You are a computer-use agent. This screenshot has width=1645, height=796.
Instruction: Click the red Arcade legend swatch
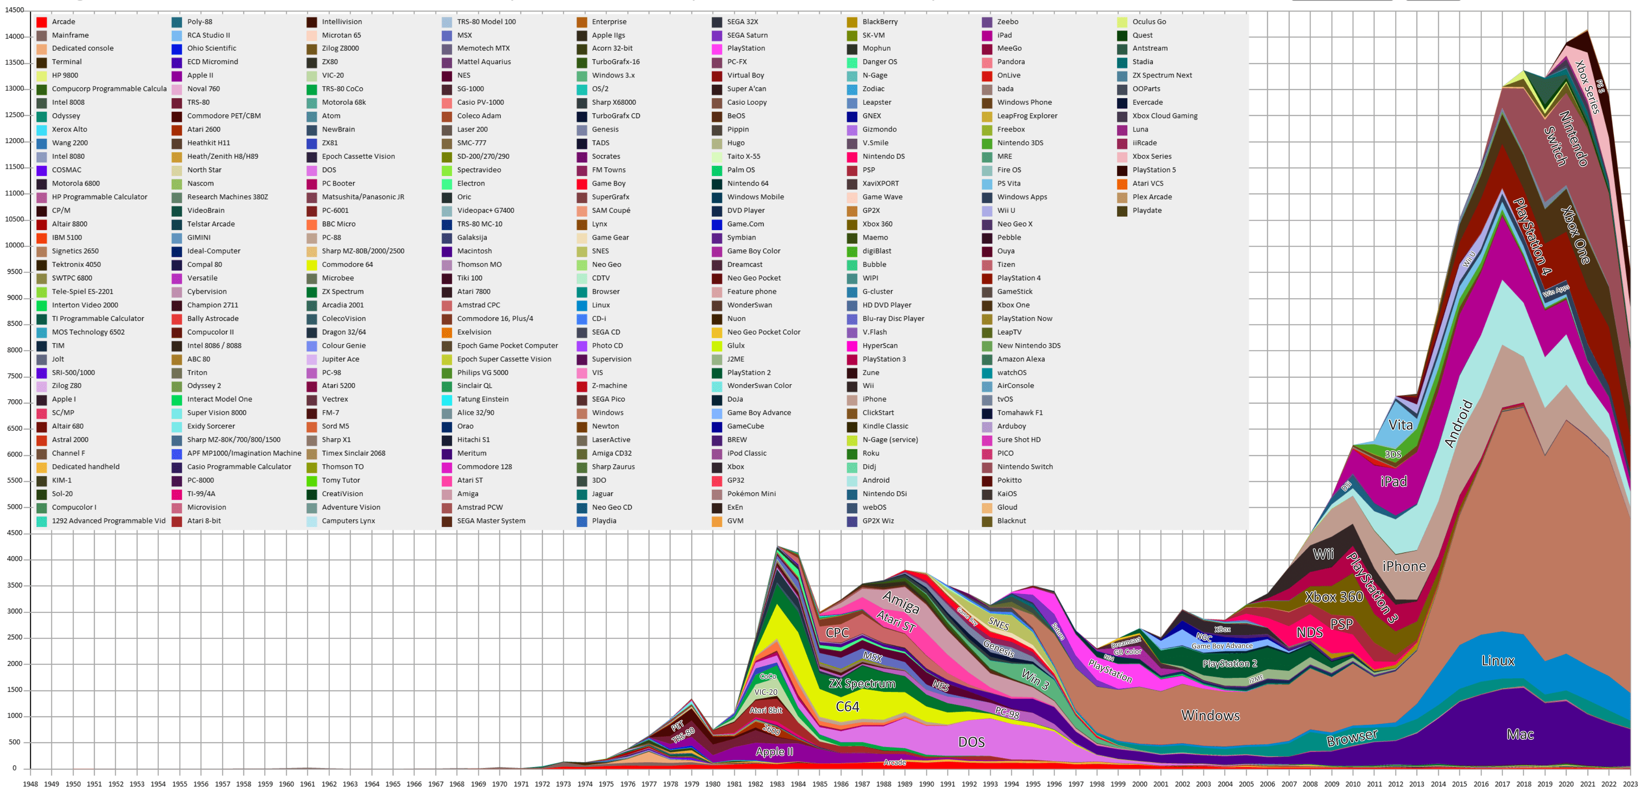[42, 22]
